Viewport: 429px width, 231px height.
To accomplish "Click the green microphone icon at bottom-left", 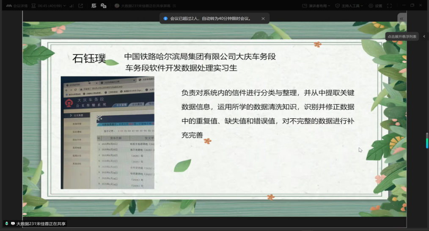I will (6, 223).
